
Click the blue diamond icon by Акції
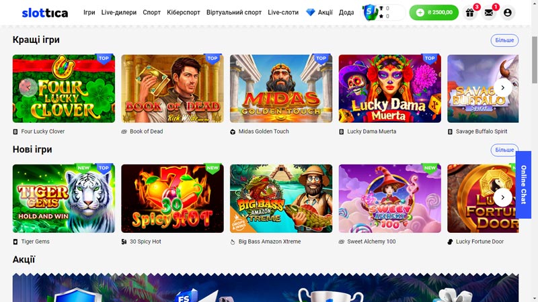[311, 12]
